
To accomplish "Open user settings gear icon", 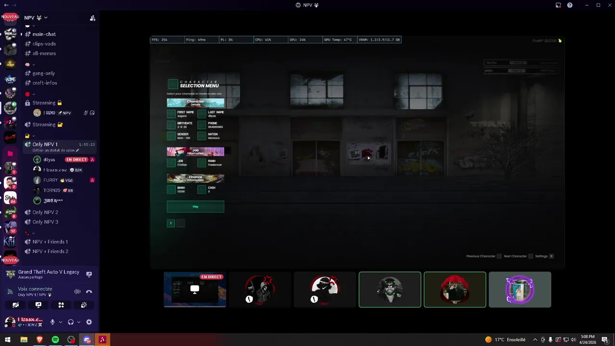I will pos(89,322).
